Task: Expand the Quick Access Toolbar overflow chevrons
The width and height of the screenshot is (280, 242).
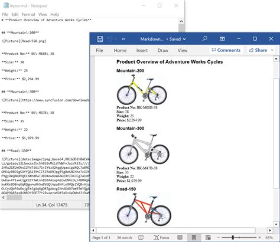Action: 123,39
